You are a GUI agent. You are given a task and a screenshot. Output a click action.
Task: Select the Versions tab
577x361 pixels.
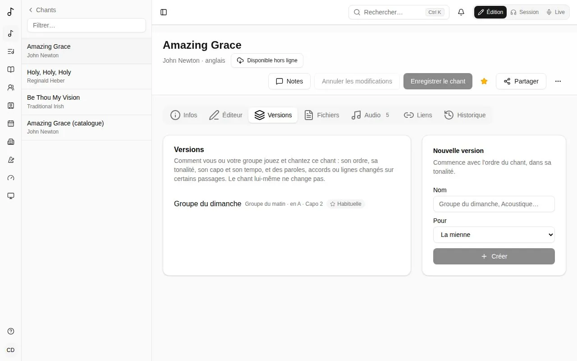point(273,115)
